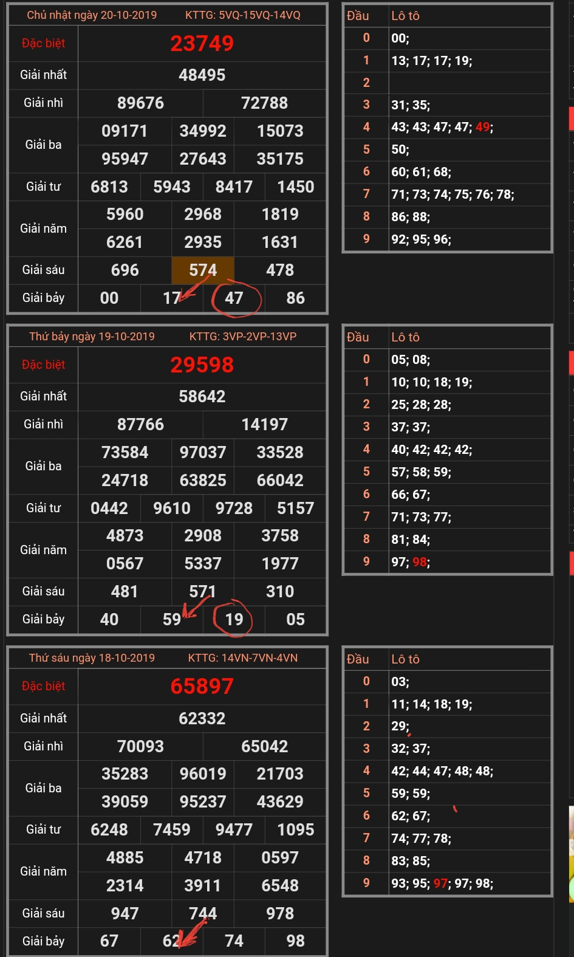
Task: Select the Giải nhì number 89676
Action: [x=140, y=103]
